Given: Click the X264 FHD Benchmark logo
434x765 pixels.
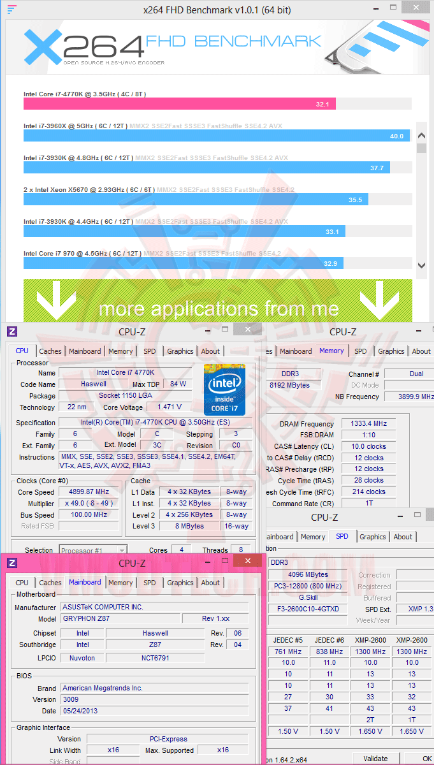Looking at the screenshot, I should tap(172, 47).
